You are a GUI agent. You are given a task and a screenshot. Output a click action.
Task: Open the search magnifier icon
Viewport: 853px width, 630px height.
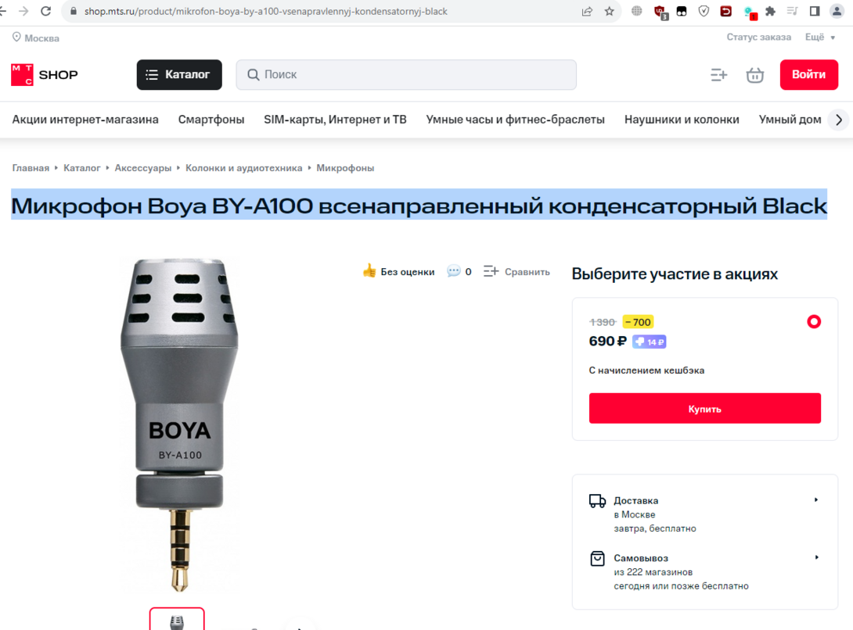pos(252,74)
